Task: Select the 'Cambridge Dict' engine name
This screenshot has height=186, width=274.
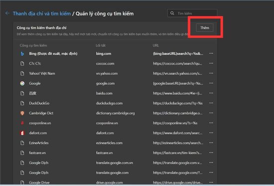Action: point(41,113)
